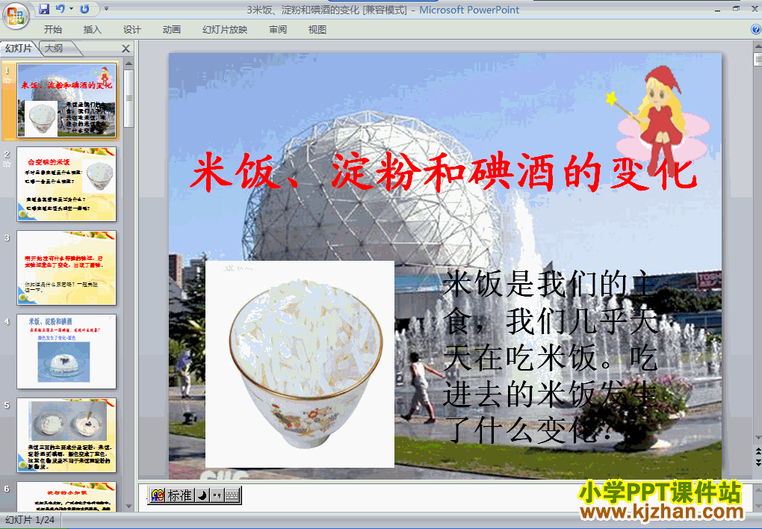Image resolution: width=762 pixels, height=529 pixels.
Task: Click animation star icon beside slide 2
Action: pos(7,164)
